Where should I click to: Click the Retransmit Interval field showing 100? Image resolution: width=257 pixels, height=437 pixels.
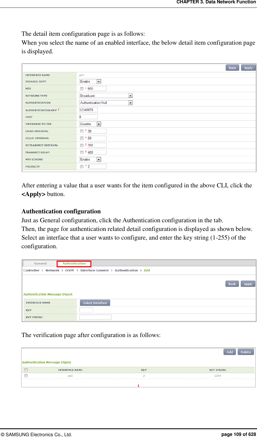97,145
